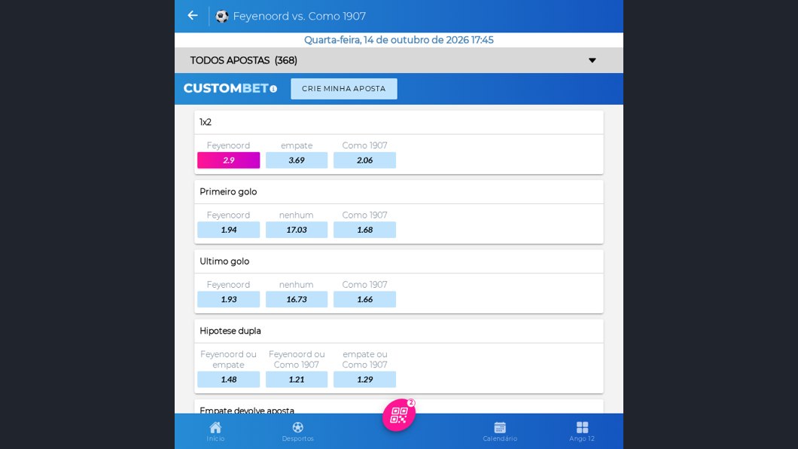Select Como 1907 odds 2.06 in 1x2

(364, 160)
